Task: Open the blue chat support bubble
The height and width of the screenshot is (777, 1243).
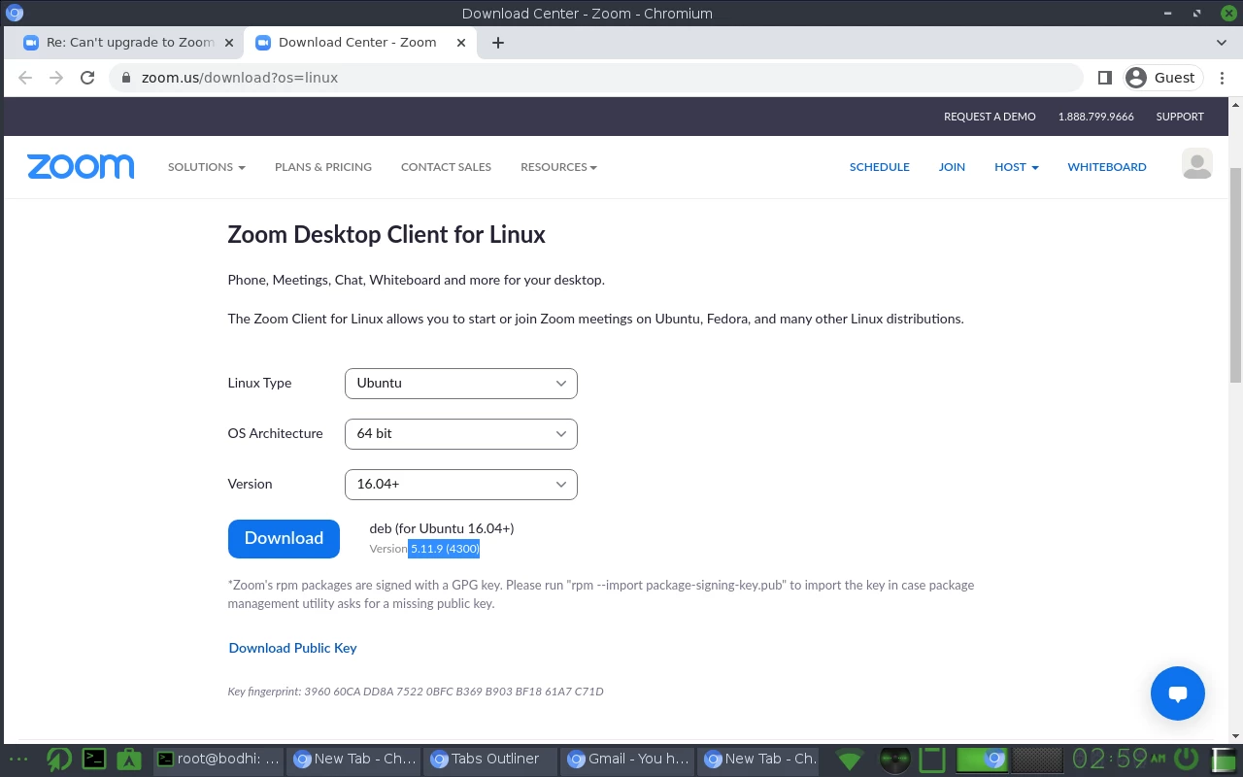Action: click(x=1177, y=693)
